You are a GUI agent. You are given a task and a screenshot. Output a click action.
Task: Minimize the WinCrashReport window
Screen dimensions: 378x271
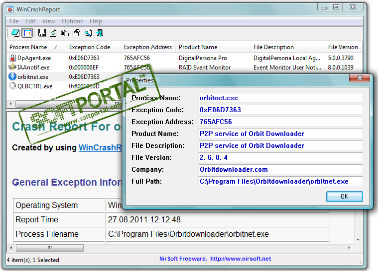pyautogui.click(x=324, y=7)
